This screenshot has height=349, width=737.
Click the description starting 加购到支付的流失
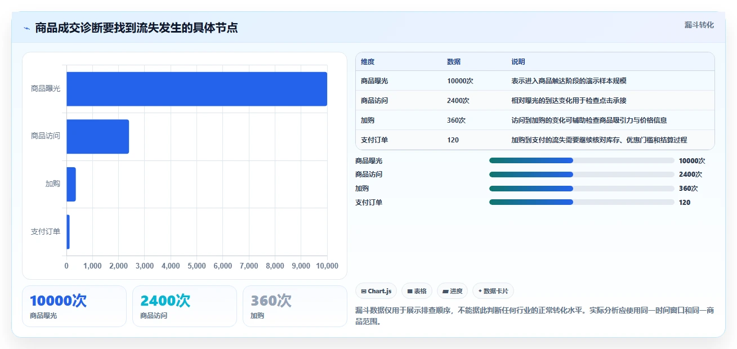tap(599, 140)
